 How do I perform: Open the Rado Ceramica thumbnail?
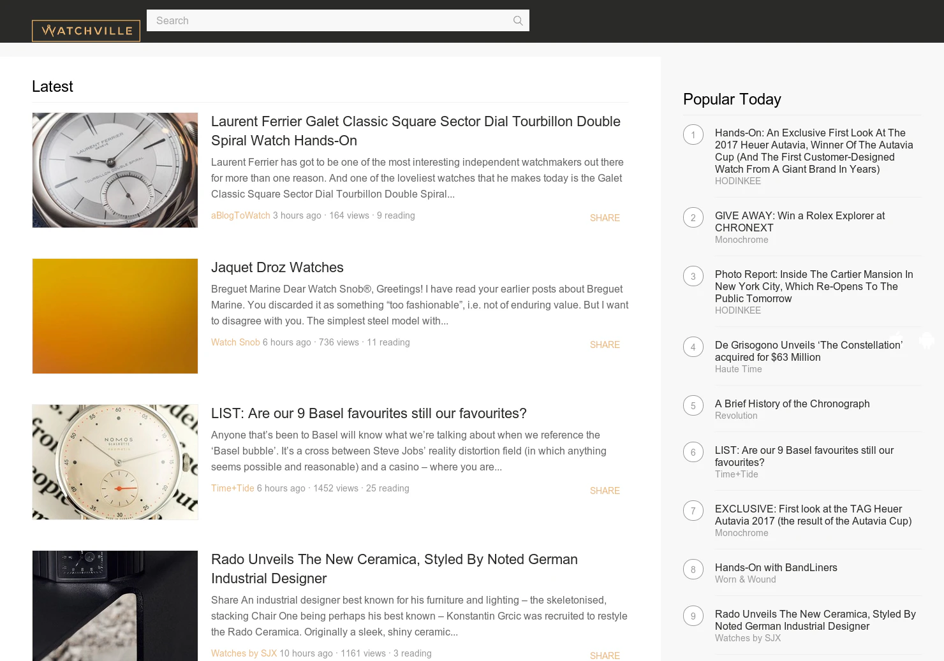[x=115, y=606]
